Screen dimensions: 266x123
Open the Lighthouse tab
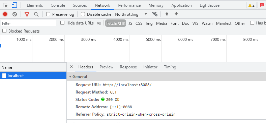(x=209, y=5)
